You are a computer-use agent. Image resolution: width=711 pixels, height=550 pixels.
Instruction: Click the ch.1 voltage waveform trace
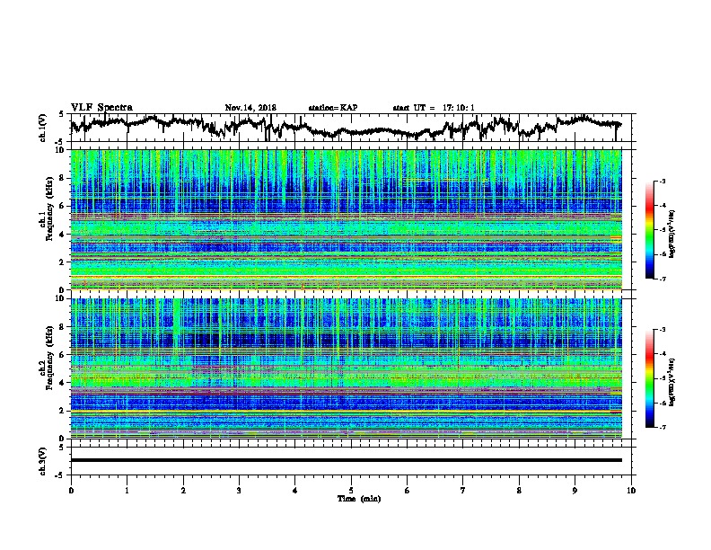click(x=346, y=127)
